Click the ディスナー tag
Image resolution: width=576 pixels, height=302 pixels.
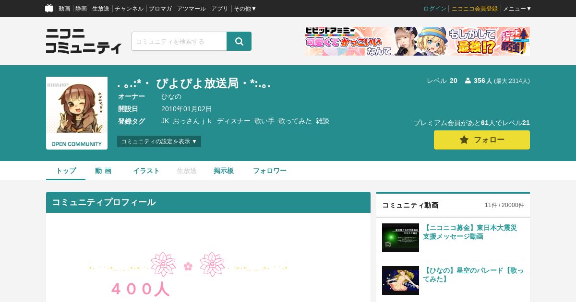click(234, 121)
